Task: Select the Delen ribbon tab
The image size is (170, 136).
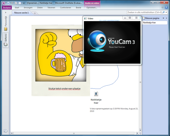Action: pyautogui.click(x=40, y=8)
